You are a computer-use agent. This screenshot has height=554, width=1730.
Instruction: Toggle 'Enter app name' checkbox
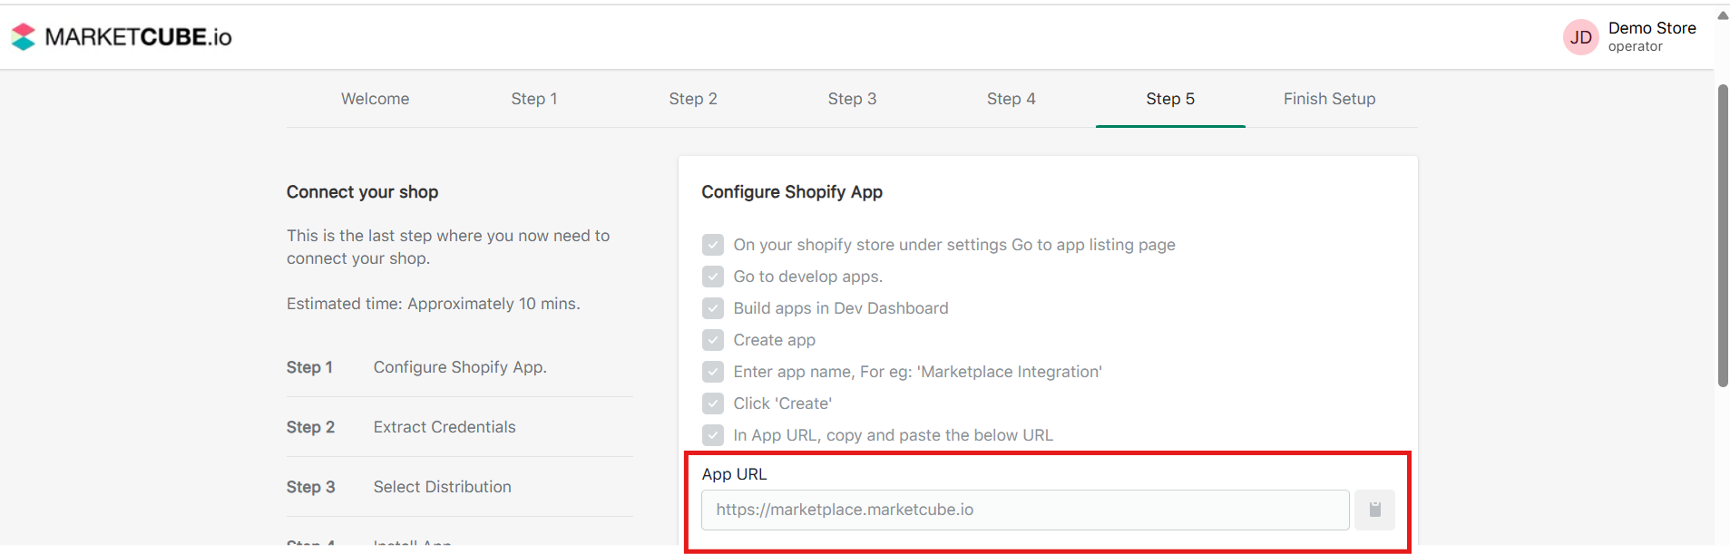tap(713, 372)
